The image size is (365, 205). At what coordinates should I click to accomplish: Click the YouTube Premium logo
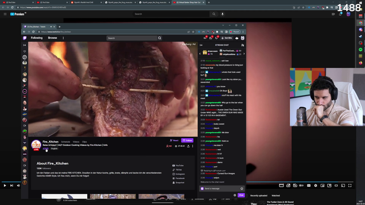tap(18, 14)
